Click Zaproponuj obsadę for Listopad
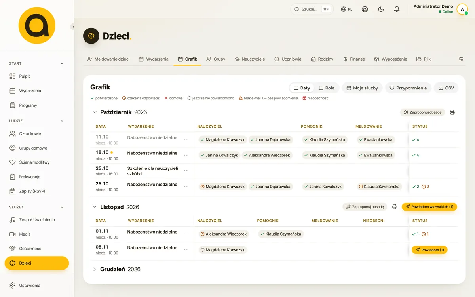The image size is (475, 297). (365, 207)
